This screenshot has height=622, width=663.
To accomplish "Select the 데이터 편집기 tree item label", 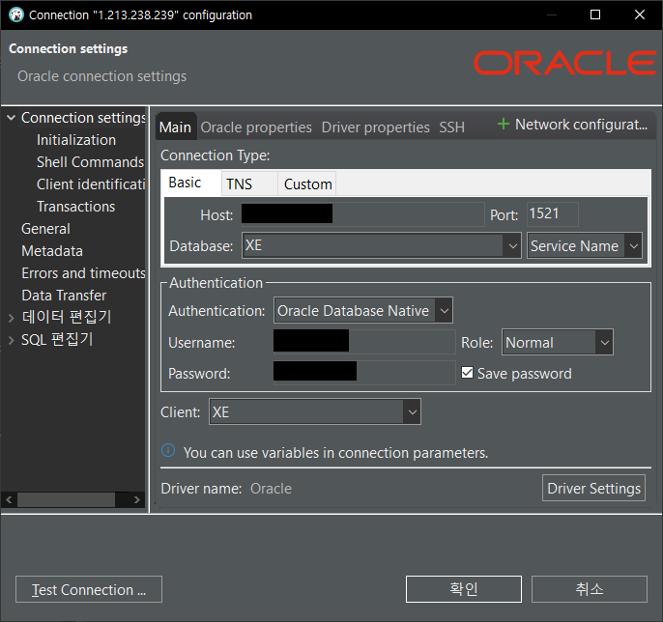I will coord(67,318).
